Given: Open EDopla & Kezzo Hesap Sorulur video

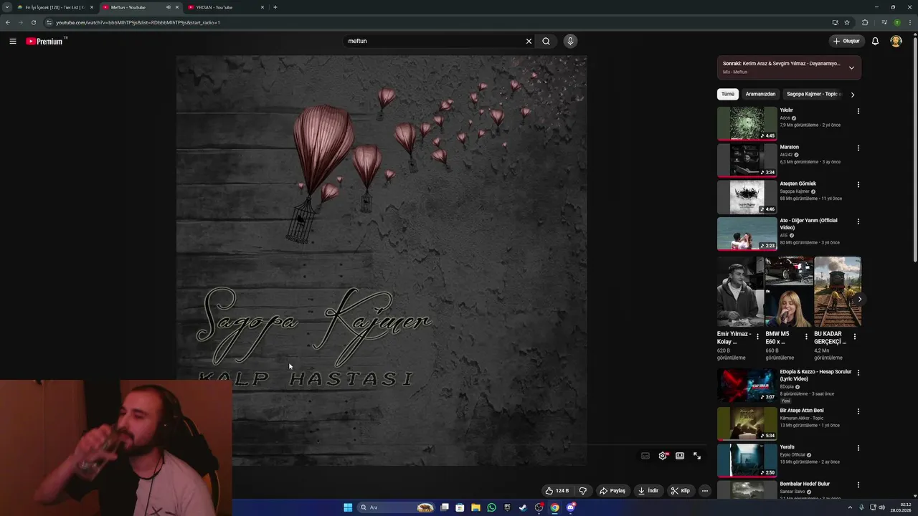Looking at the screenshot, I should click(x=747, y=385).
